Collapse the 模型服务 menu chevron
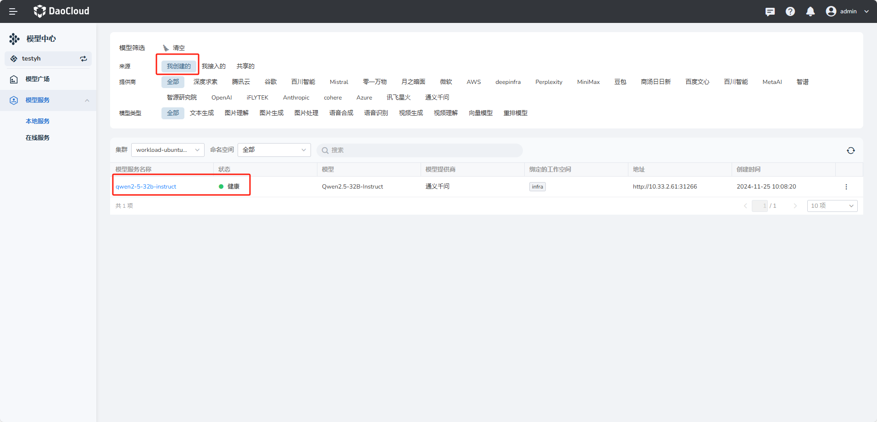Viewport: 877px width, 422px height. pyautogui.click(x=87, y=100)
